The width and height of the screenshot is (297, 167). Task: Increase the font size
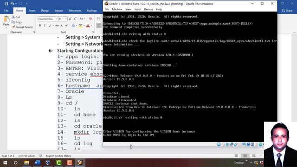tap(70, 19)
